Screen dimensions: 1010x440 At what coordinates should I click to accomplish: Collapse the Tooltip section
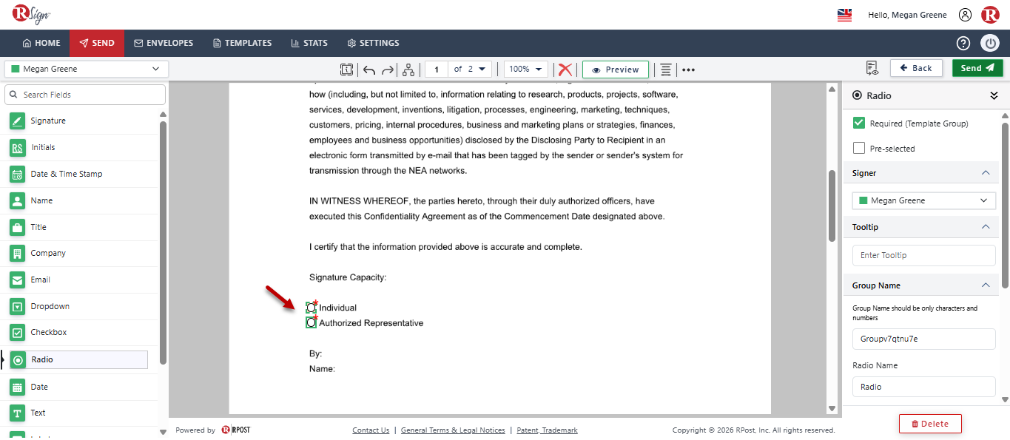coord(985,227)
